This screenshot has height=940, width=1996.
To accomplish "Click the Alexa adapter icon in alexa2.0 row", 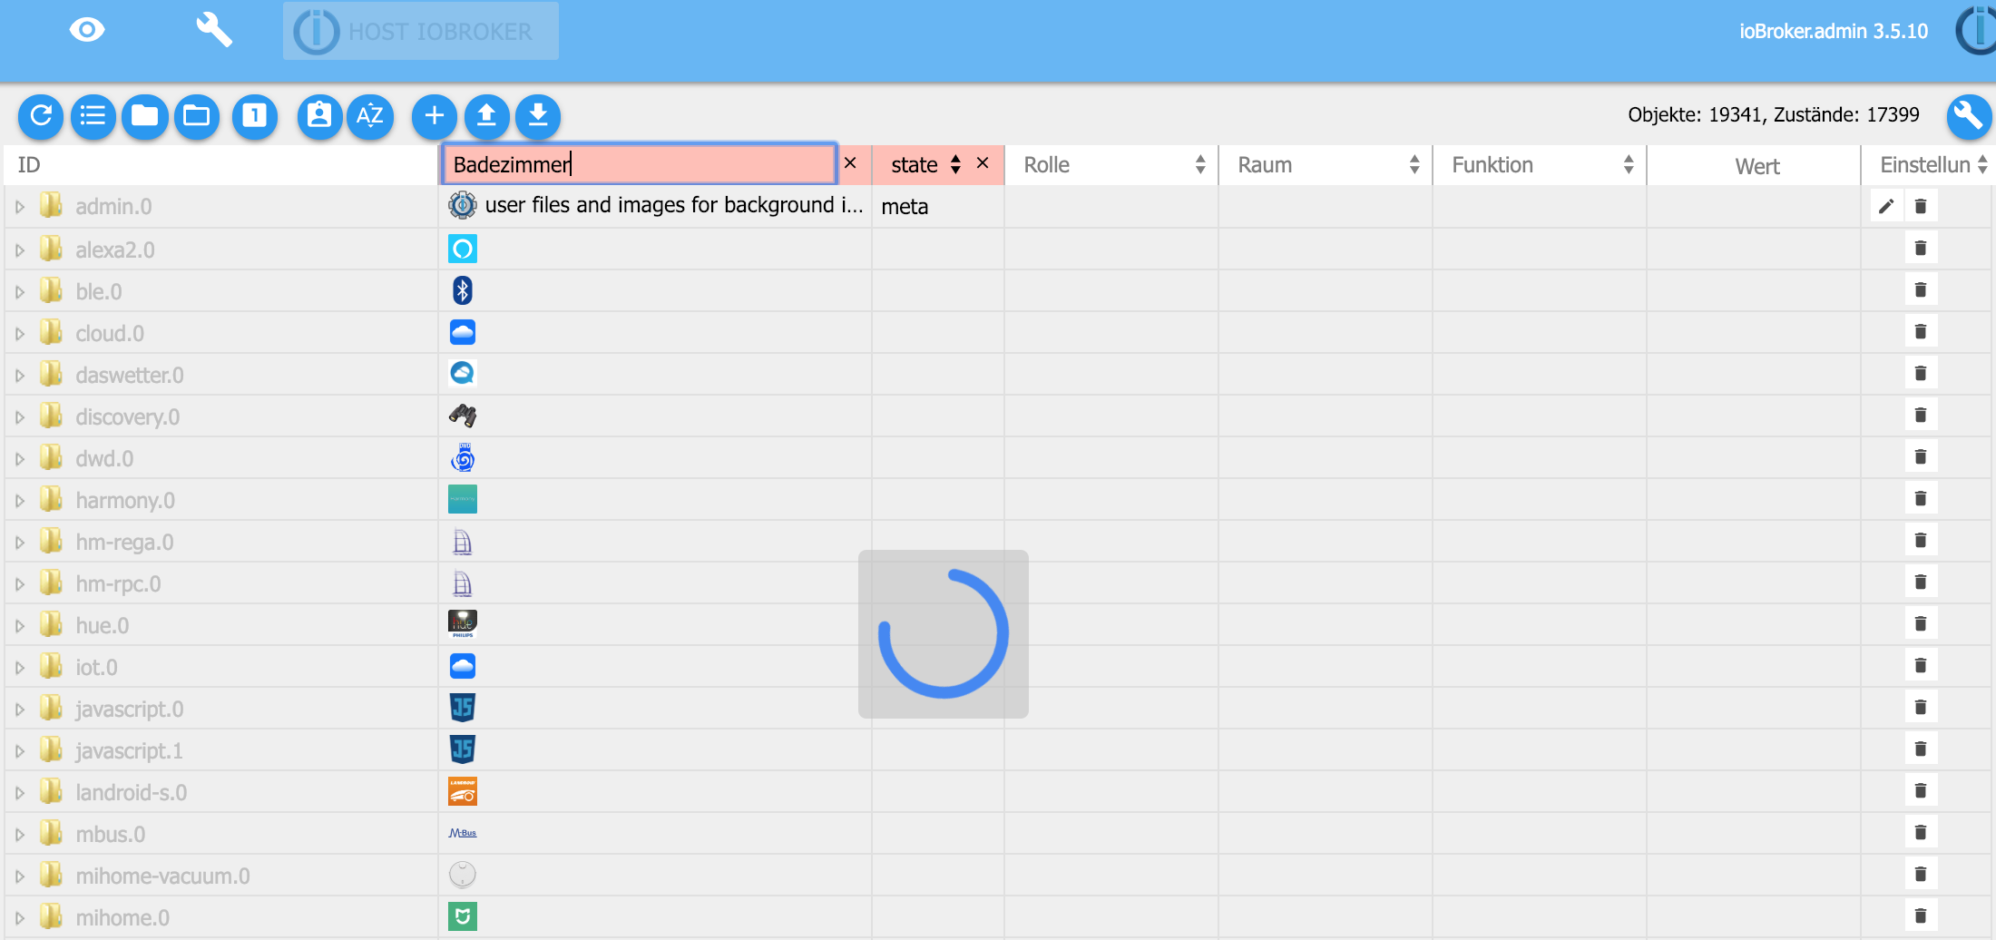I will (x=463, y=249).
